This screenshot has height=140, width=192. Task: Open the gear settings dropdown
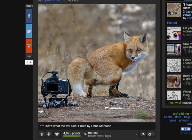150,134
